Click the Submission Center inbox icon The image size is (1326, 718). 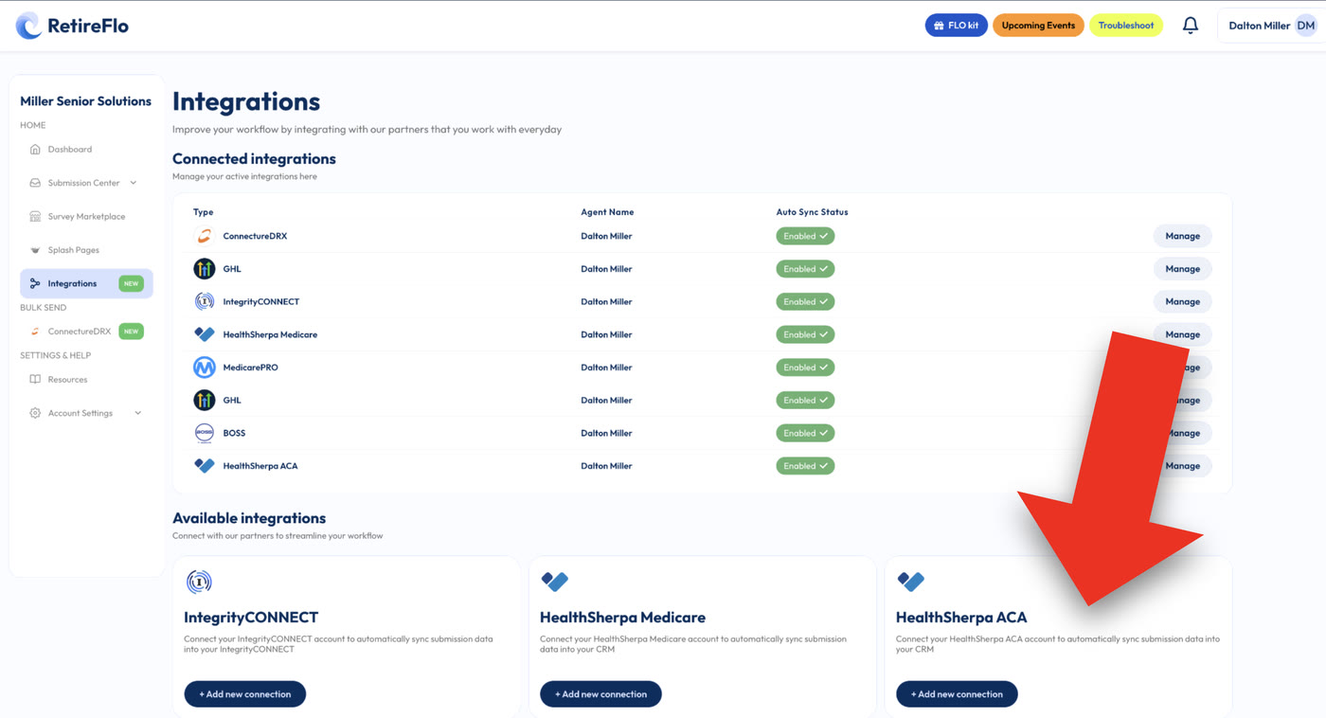[x=35, y=183]
